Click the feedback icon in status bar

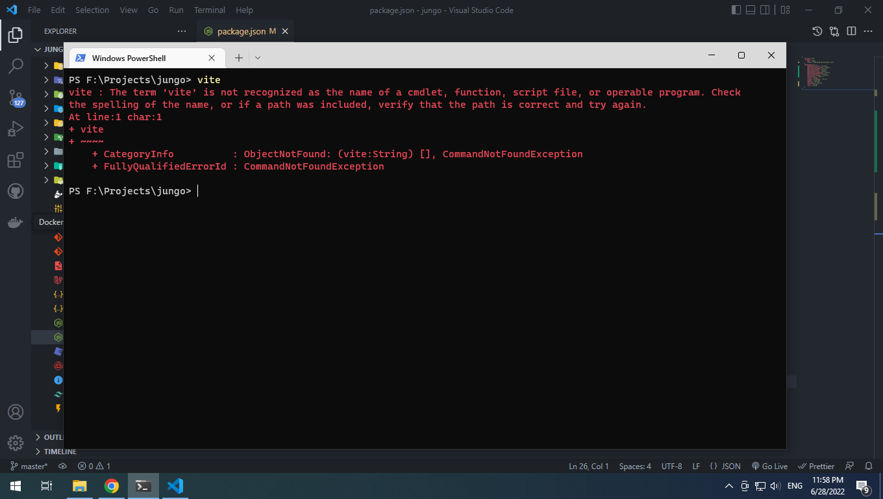[849, 466]
